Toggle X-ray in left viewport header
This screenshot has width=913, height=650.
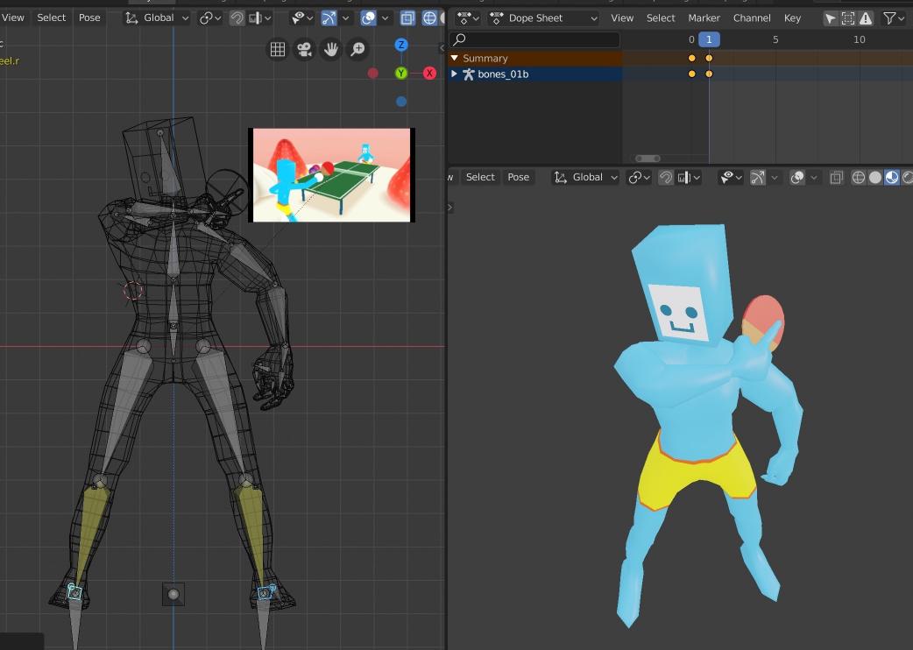(407, 18)
